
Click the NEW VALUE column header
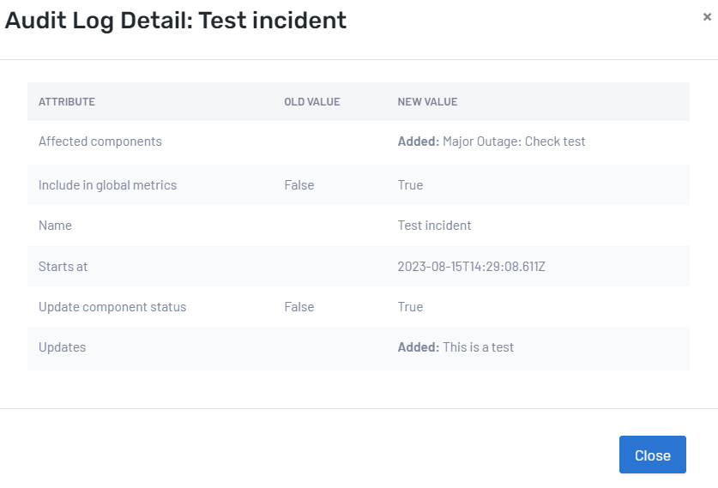[x=427, y=102]
